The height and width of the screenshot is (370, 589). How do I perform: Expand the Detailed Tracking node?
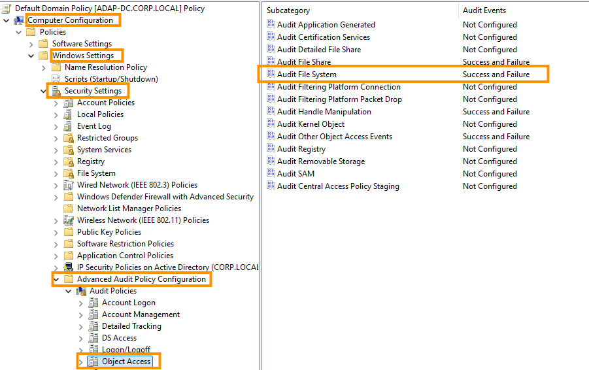point(81,326)
